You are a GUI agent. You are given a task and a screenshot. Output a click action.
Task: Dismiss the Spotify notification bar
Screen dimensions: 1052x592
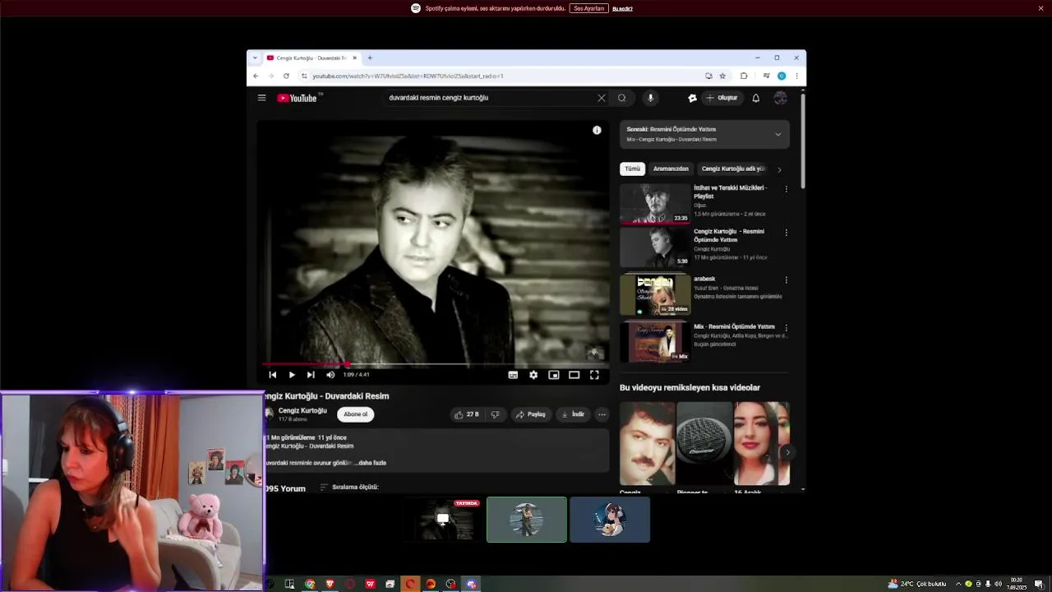tap(1040, 8)
